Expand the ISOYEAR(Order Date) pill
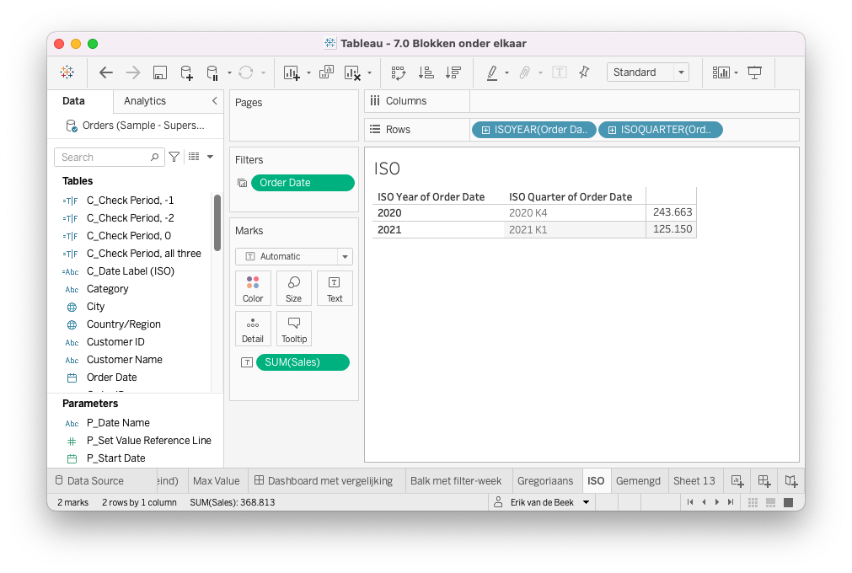 click(485, 130)
